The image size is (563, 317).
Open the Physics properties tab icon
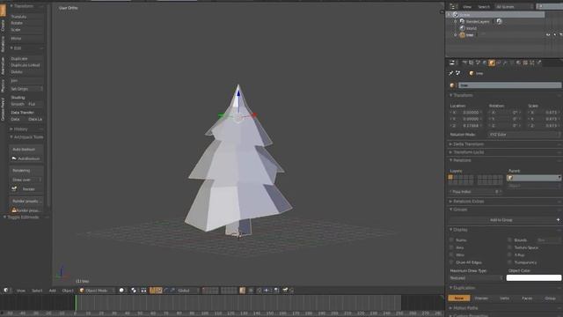[539, 63]
